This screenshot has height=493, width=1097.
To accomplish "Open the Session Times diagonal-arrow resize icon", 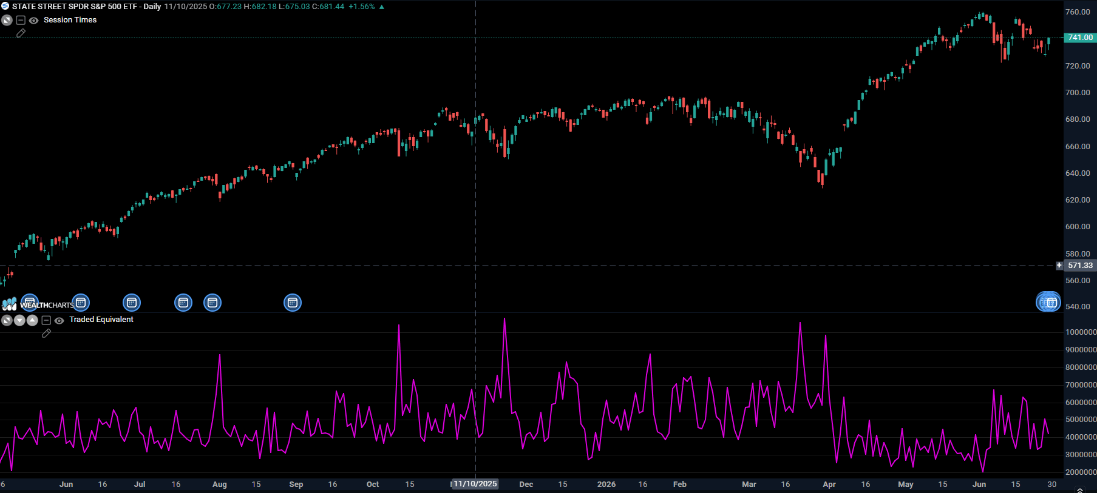I will pos(7,20).
